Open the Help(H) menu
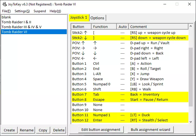 tap(55, 11)
